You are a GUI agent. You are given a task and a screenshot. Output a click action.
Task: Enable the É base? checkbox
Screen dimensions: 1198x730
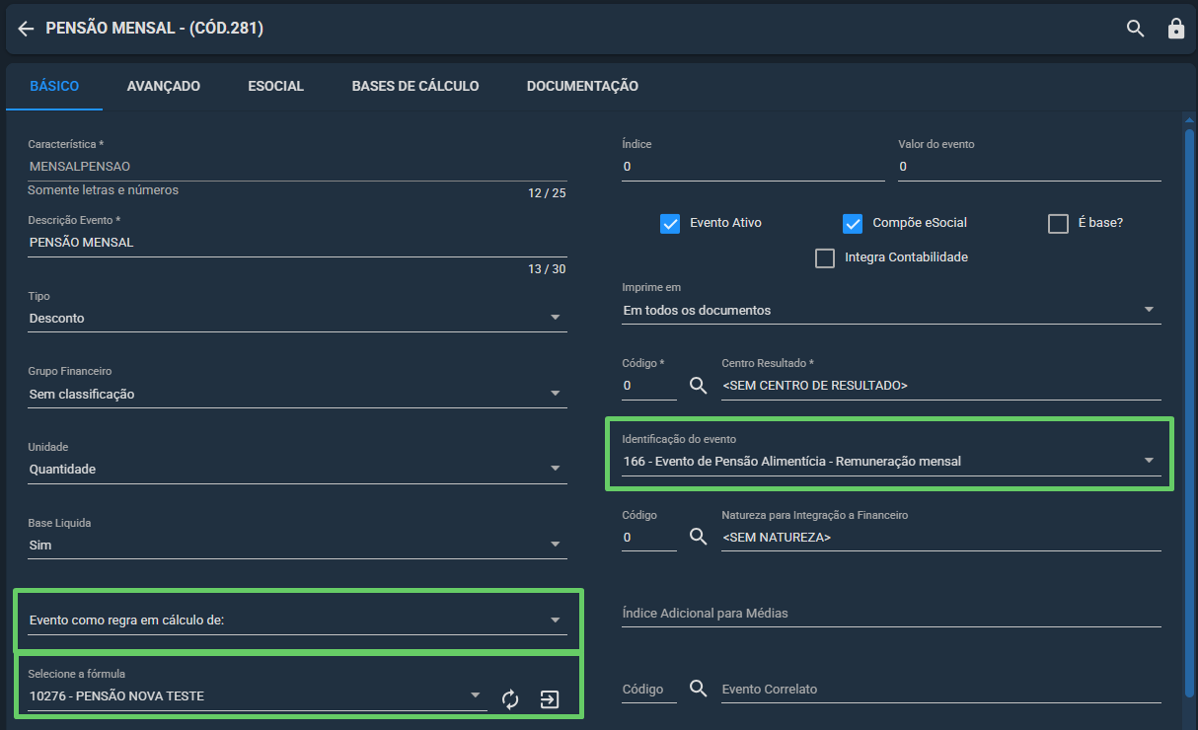tap(1058, 223)
